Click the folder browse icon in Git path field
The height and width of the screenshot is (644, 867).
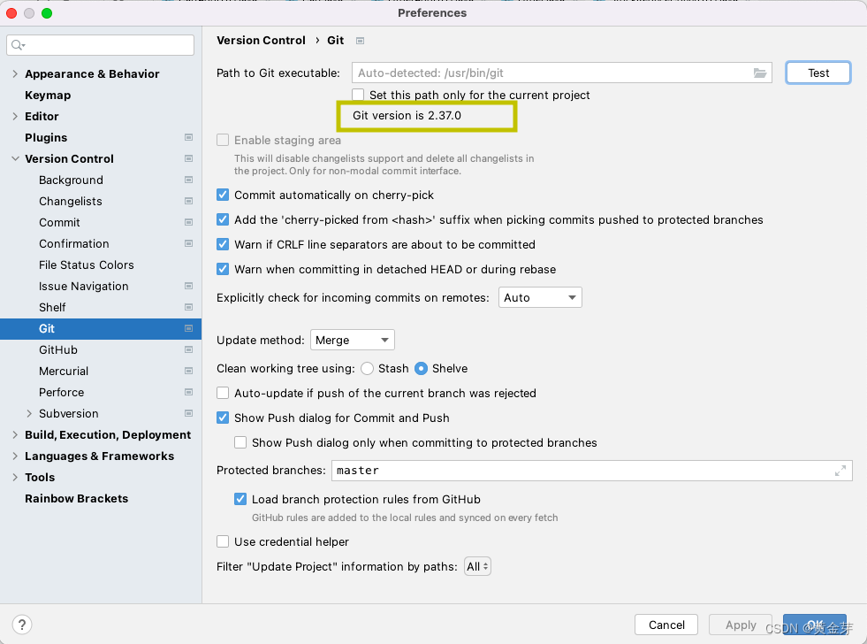(760, 73)
